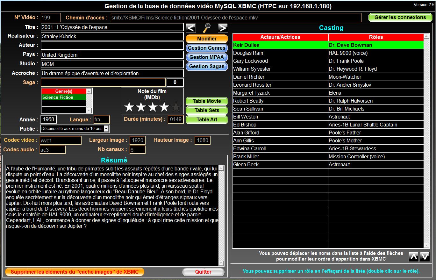The width and height of the screenshot is (436, 280).
Task: Click into the Titre input field
Action: click(x=112, y=27)
